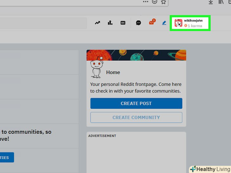This screenshot has width=231, height=173.
Task: Open the OC original content icon
Action: pos(123,23)
